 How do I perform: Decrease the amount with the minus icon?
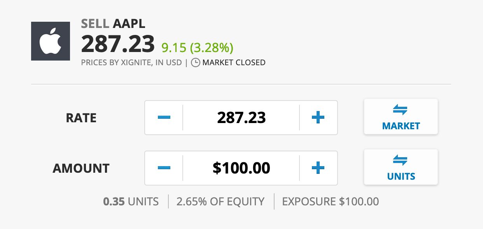[164, 168]
